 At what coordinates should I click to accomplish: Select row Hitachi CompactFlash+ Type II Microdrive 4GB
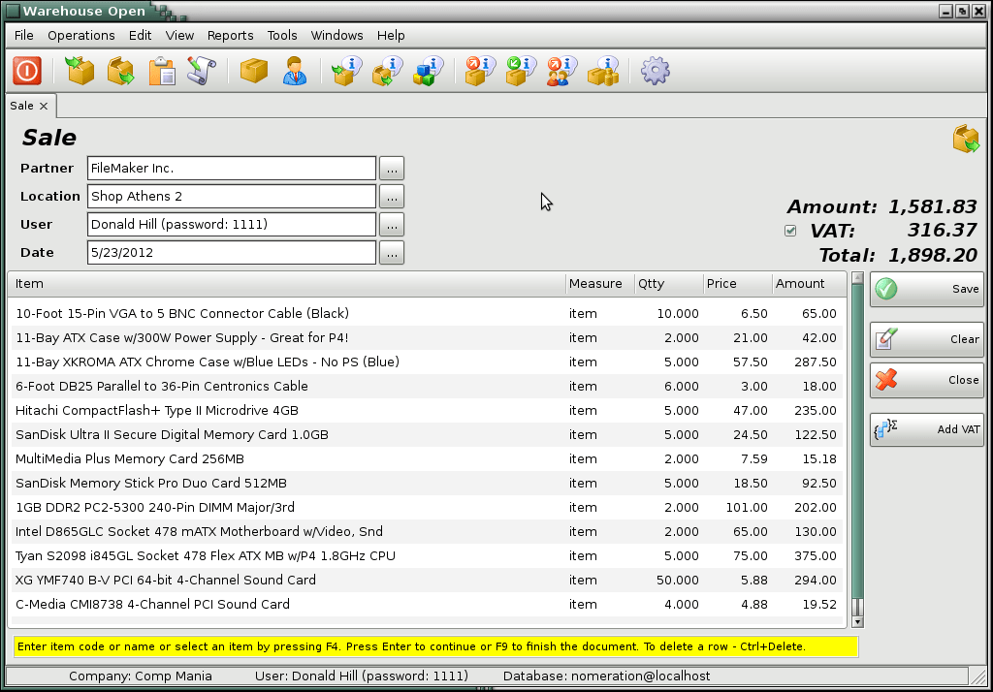click(x=427, y=410)
